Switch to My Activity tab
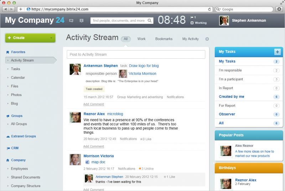The width and height of the screenshot is (285, 191). [191, 39]
